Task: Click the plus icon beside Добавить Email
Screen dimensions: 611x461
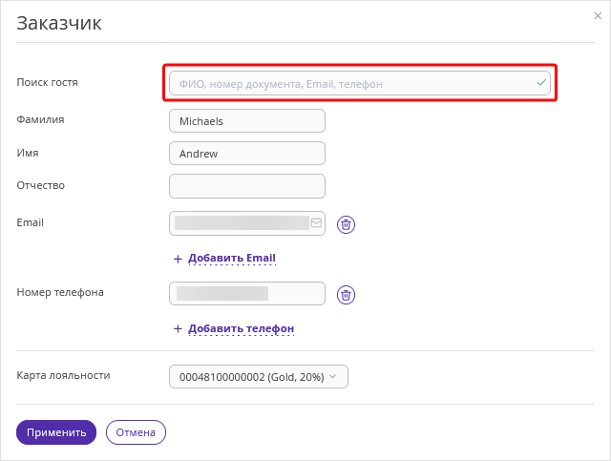Action: 178,259
